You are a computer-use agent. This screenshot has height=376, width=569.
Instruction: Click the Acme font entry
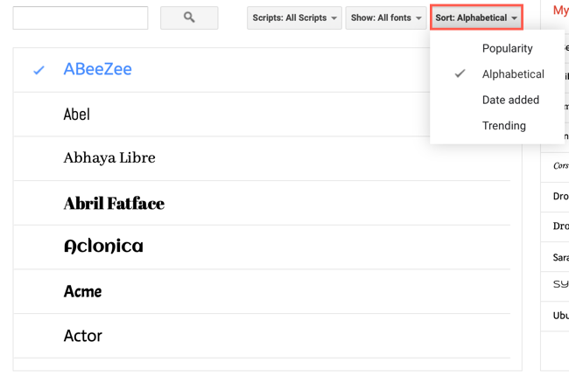coord(83,291)
